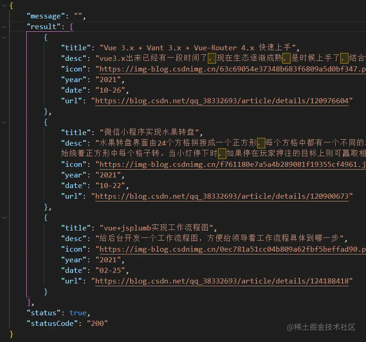Click the title value "微信小程序实现水果转盘"
This screenshot has width=366, height=342.
[149, 133]
